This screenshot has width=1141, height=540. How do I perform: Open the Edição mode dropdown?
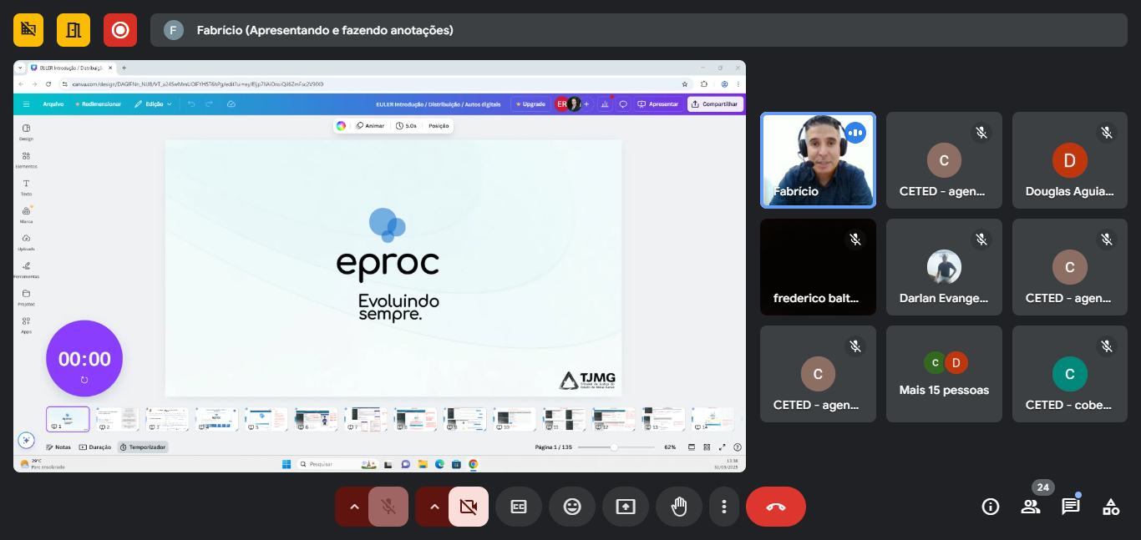coord(153,104)
